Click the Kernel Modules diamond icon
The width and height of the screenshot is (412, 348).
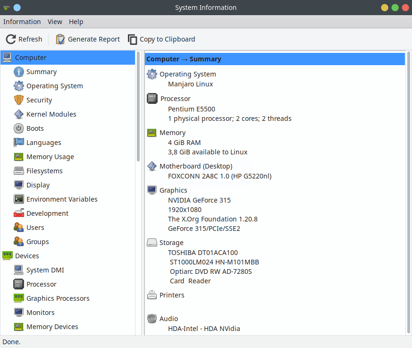[x=19, y=114]
